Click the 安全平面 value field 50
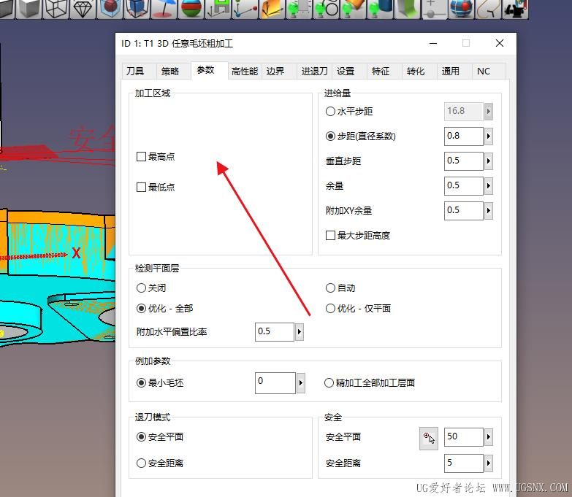The width and height of the screenshot is (572, 497). 464,437
